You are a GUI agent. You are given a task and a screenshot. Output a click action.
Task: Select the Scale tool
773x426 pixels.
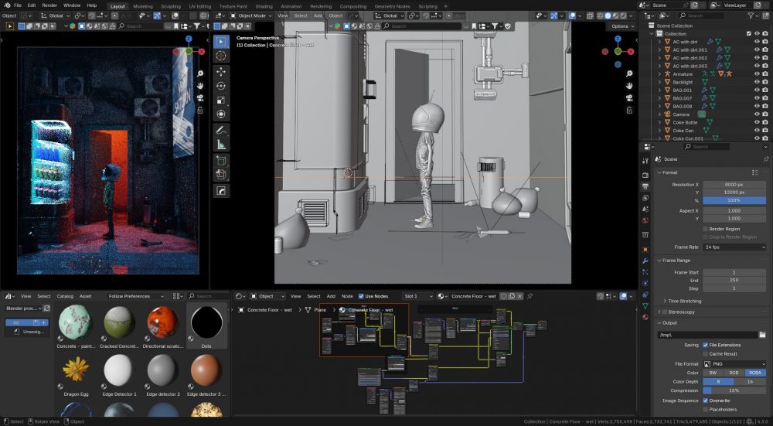click(x=221, y=100)
